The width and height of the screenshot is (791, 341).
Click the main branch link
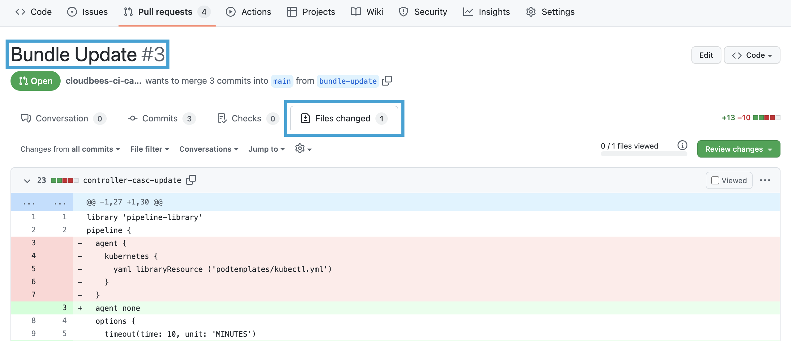(x=282, y=81)
